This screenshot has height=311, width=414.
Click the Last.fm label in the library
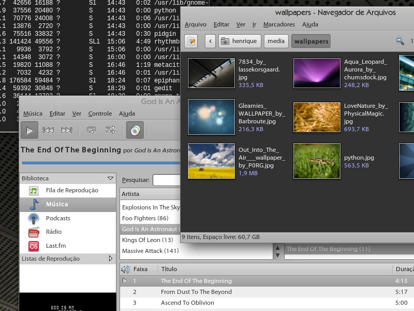[56, 246]
